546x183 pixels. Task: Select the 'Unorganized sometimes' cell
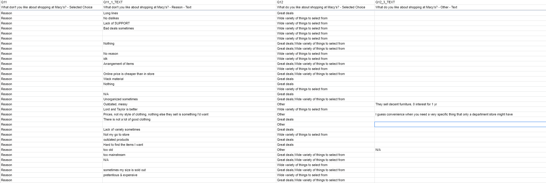tap(189, 99)
